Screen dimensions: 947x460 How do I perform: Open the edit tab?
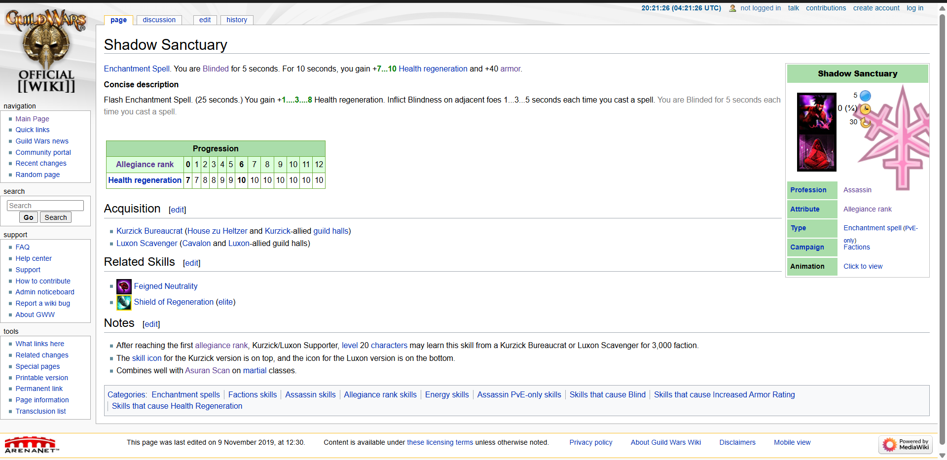tap(205, 20)
